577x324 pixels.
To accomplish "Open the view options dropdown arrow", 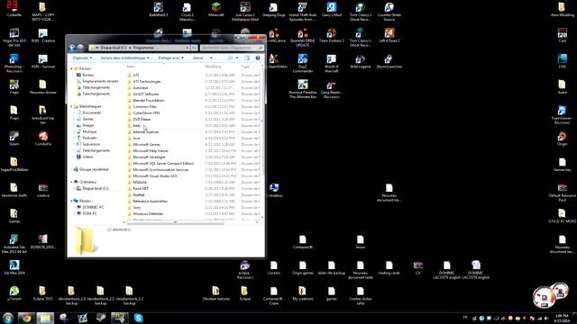I will (x=236, y=58).
